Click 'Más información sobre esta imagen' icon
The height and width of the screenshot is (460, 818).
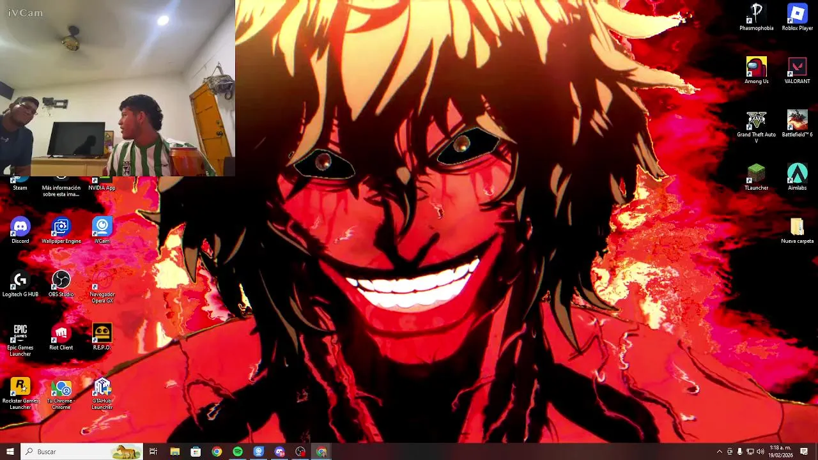pos(61,187)
